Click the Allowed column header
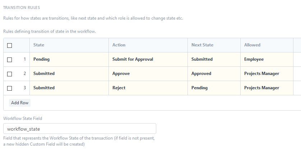301x151 pixels. [x=252, y=45]
